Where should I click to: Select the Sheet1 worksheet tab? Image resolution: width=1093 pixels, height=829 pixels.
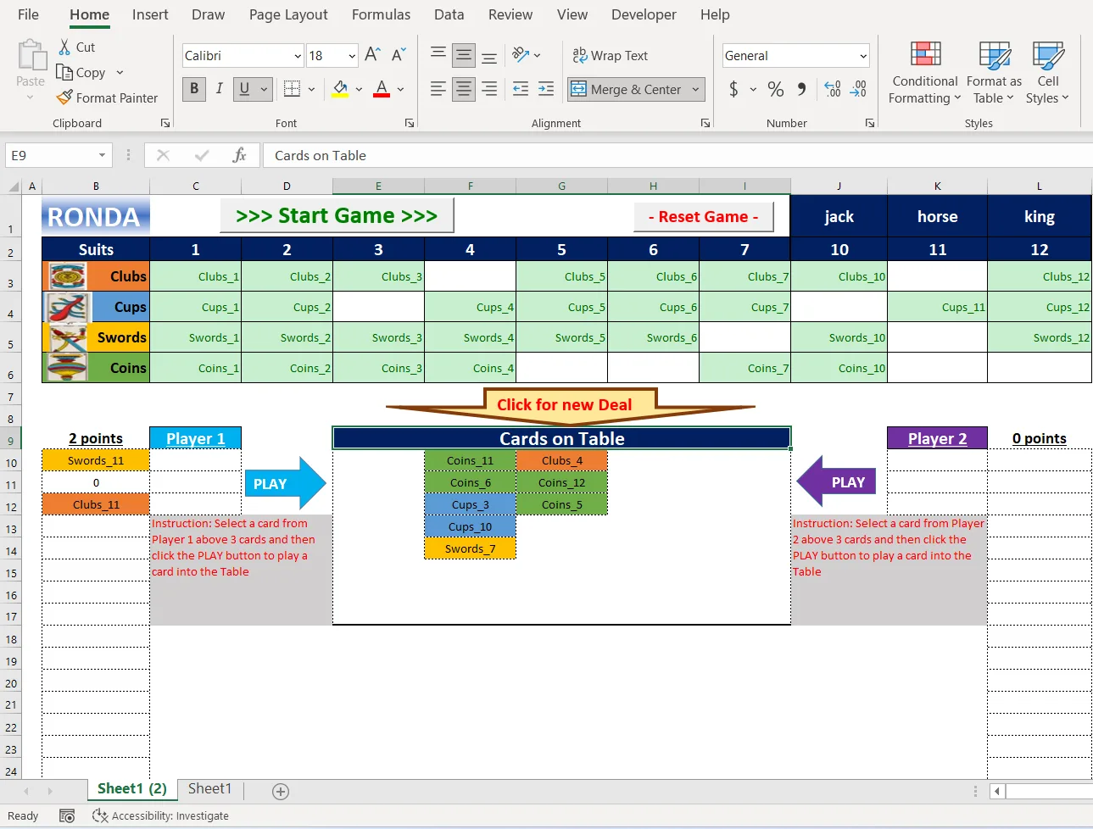(209, 789)
